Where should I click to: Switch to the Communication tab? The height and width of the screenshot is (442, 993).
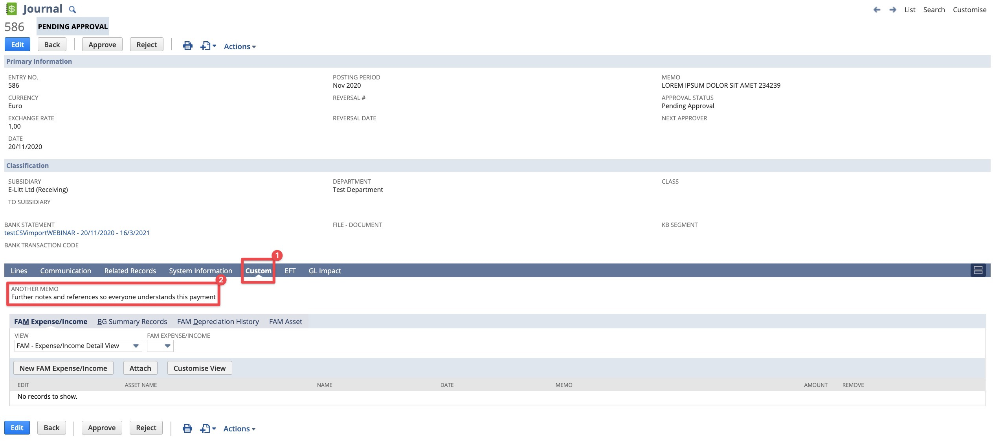[66, 271]
